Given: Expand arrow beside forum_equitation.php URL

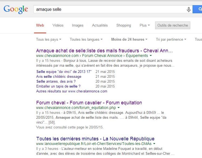Looking at the screenshot, I should click(119, 108).
